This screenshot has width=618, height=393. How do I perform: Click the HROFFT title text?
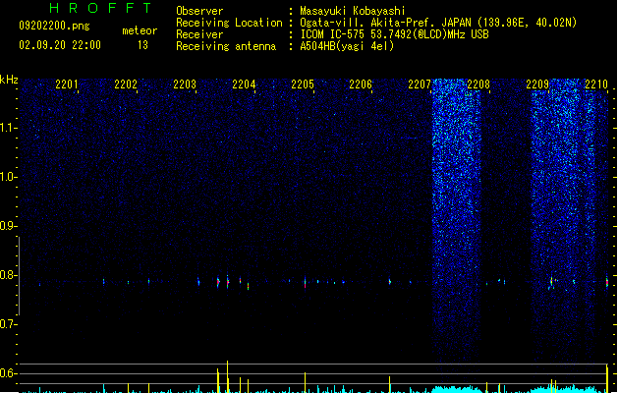tap(101, 8)
